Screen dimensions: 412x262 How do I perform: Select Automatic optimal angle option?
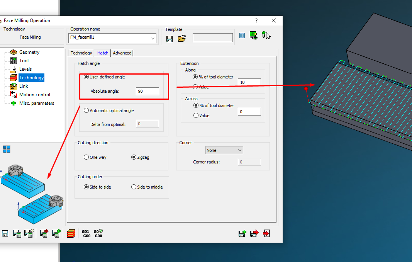click(86, 111)
